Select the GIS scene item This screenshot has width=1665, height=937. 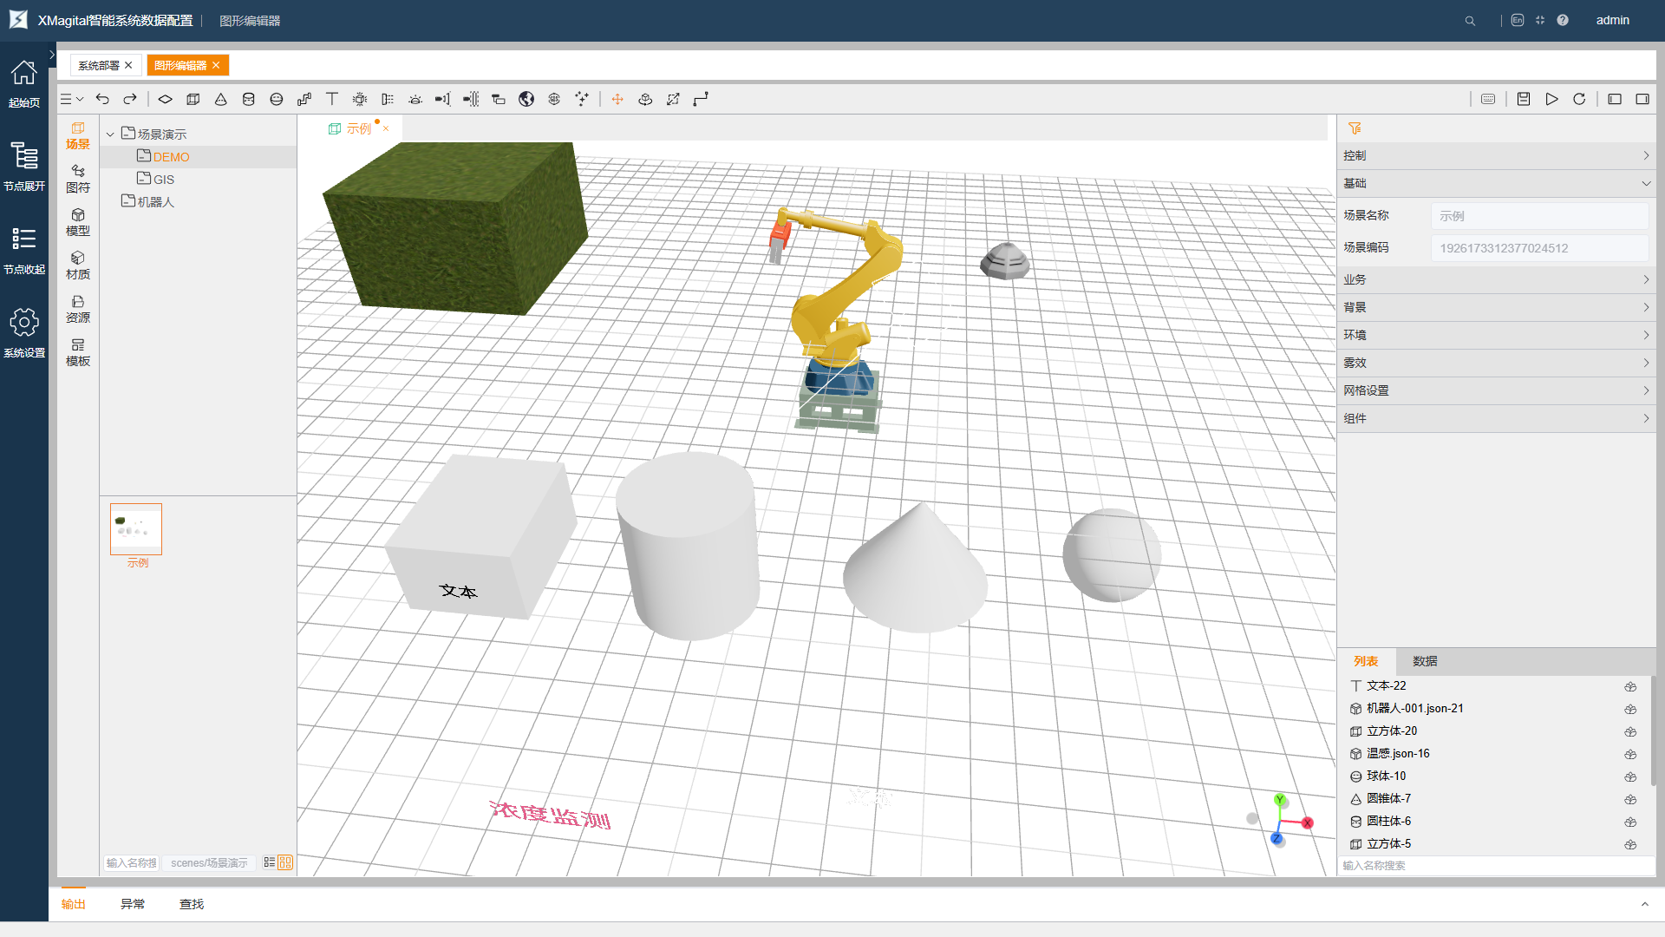164,180
